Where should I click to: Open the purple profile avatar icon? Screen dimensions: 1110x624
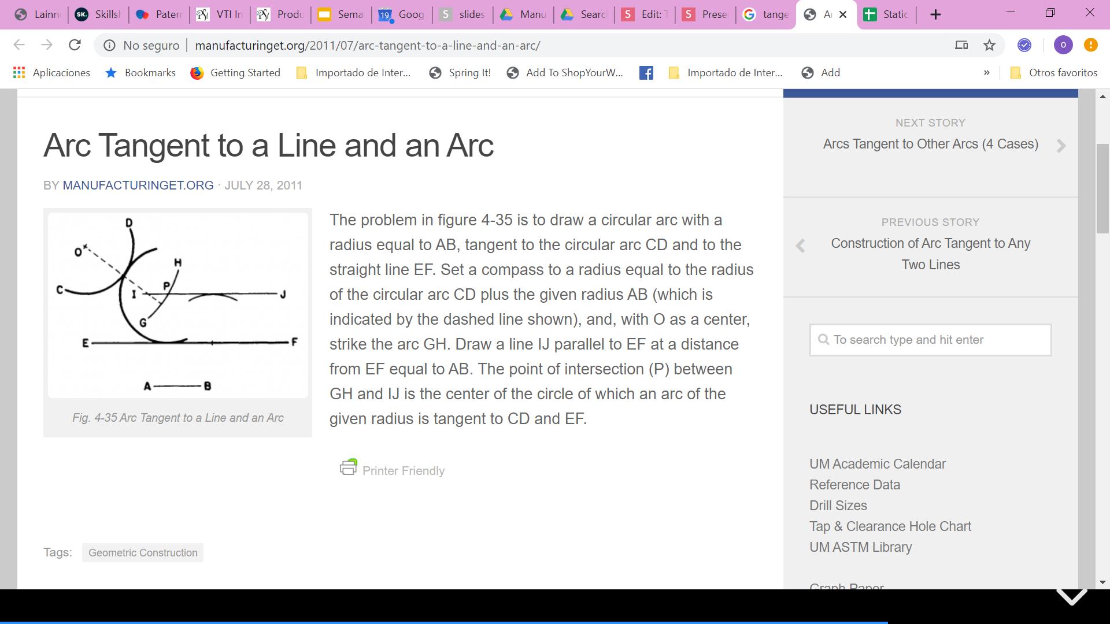click(x=1063, y=45)
